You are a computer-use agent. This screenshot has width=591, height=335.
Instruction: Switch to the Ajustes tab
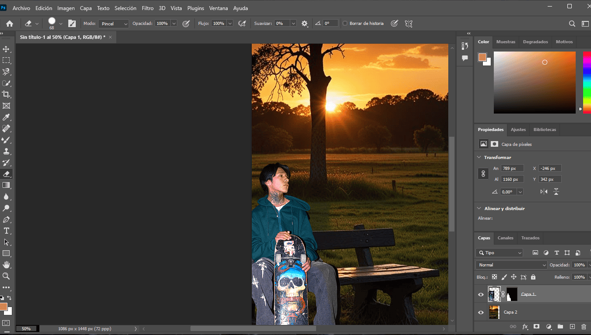518,130
